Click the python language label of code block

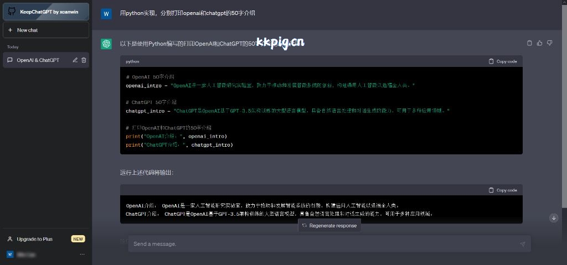click(x=132, y=61)
